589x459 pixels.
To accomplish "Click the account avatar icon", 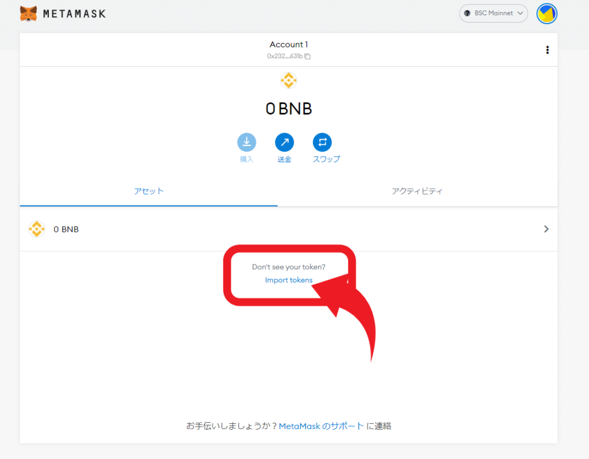I will (546, 13).
